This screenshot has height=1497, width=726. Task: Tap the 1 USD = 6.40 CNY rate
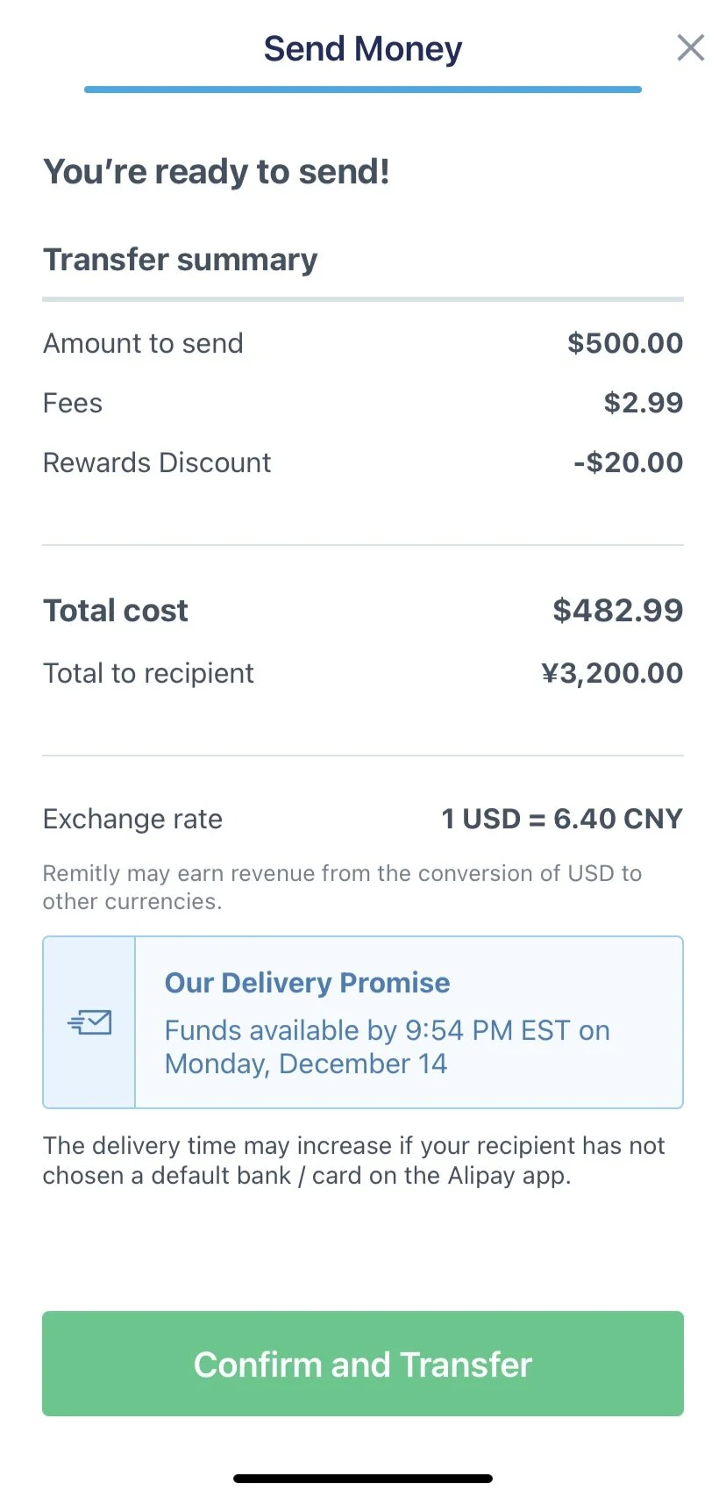click(x=562, y=819)
